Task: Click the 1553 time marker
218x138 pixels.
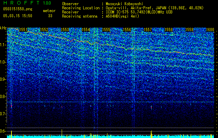Action: click(x=65, y=30)
